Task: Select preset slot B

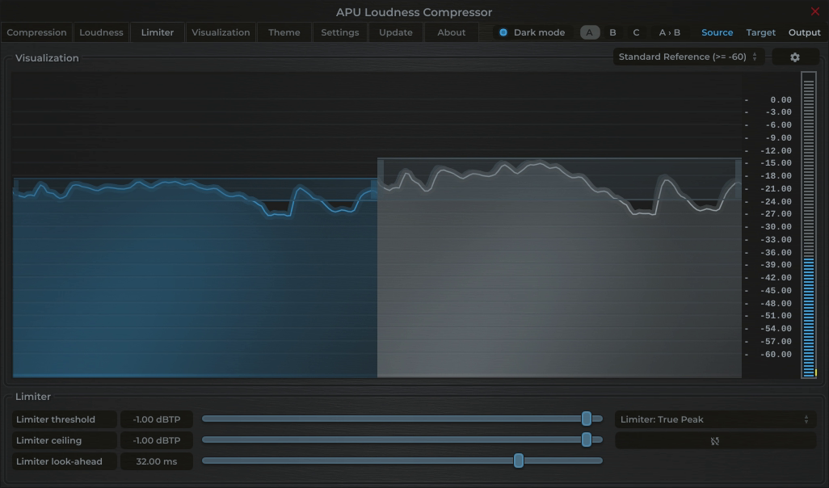Action: pyautogui.click(x=612, y=32)
